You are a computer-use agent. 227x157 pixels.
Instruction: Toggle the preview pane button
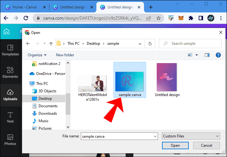[207, 55]
